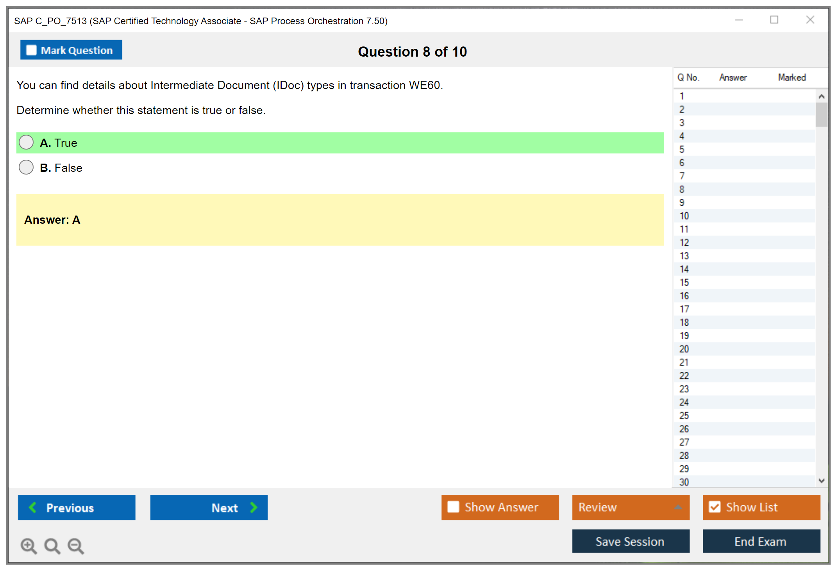This screenshot has width=840, height=574.
Task: Click the zoom out magnifier icon
Action: [75, 545]
